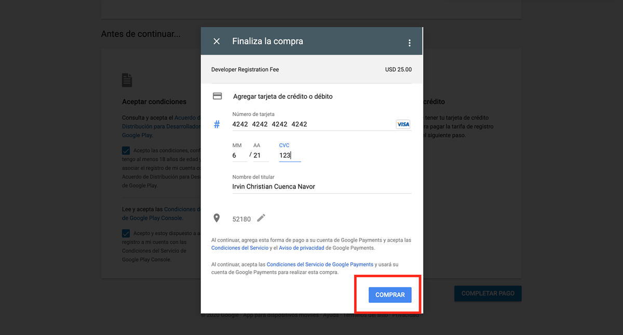Click the document icon above Aceptar condiciones
Screen dimensions: 623x335
[127, 80]
